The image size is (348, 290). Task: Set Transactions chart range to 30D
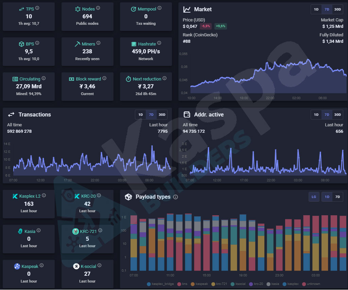(162, 115)
